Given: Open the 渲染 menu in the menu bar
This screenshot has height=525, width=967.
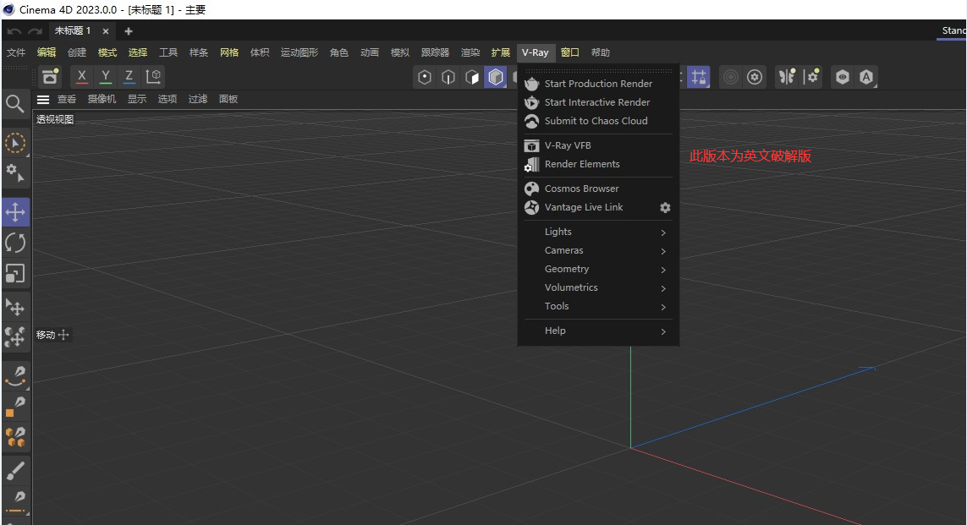Looking at the screenshot, I should (x=470, y=52).
